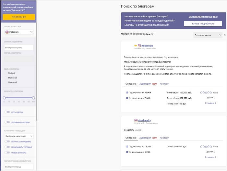Image resolution: width=227 pixels, height=171 pixels.
Task: Click the Найдено блогеров: 22,219 text
Action: tap(137, 34)
